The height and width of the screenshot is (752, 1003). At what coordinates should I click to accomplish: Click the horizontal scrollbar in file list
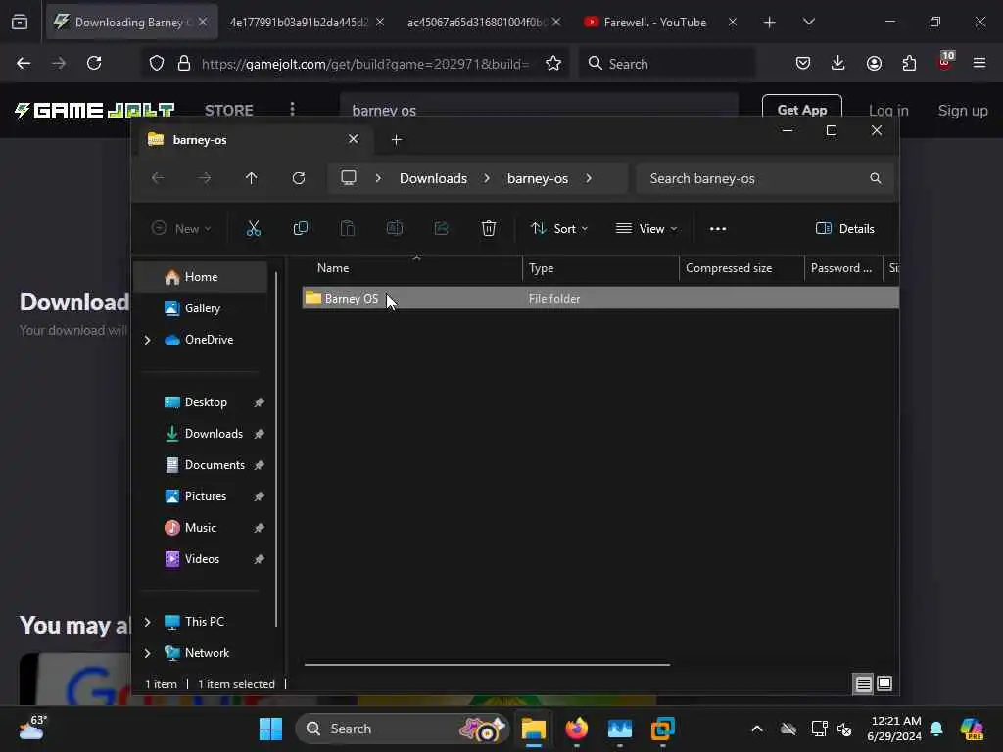coord(487,665)
